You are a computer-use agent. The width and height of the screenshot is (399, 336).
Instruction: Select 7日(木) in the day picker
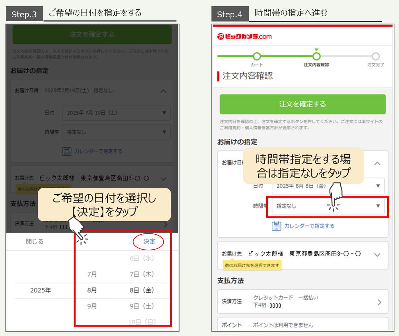141,274
